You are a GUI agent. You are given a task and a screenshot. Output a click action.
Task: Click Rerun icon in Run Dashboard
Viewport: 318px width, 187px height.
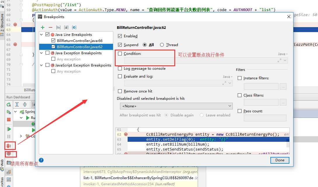click(x=9, y=104)
